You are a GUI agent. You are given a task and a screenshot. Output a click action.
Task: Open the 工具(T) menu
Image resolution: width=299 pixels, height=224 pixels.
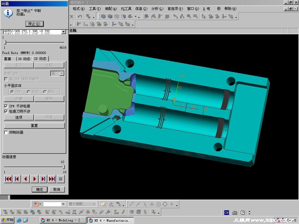pos(95,9)
